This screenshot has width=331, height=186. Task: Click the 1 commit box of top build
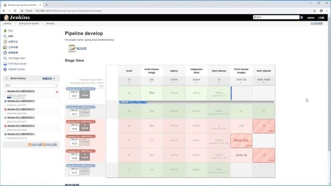85,94
